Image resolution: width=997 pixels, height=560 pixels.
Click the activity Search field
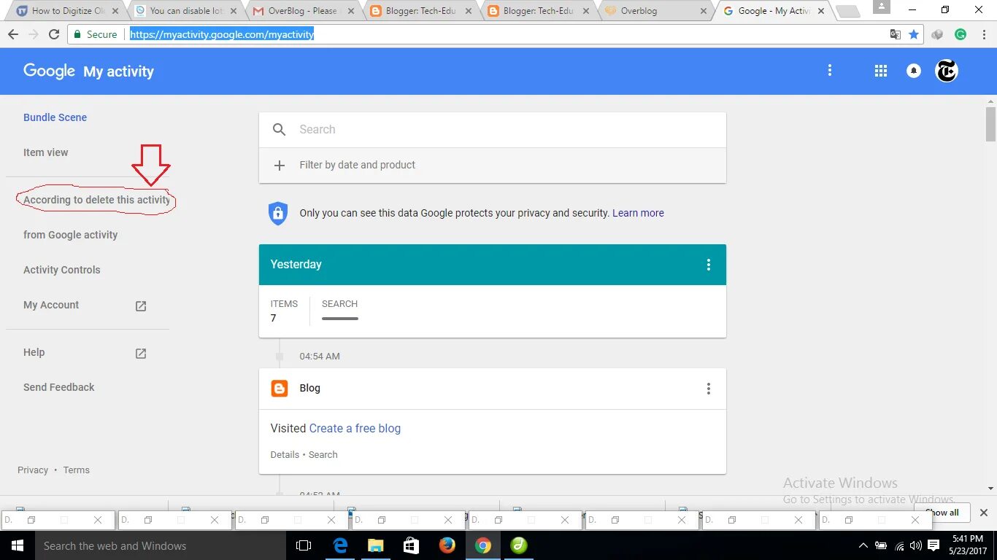(493, 130)
